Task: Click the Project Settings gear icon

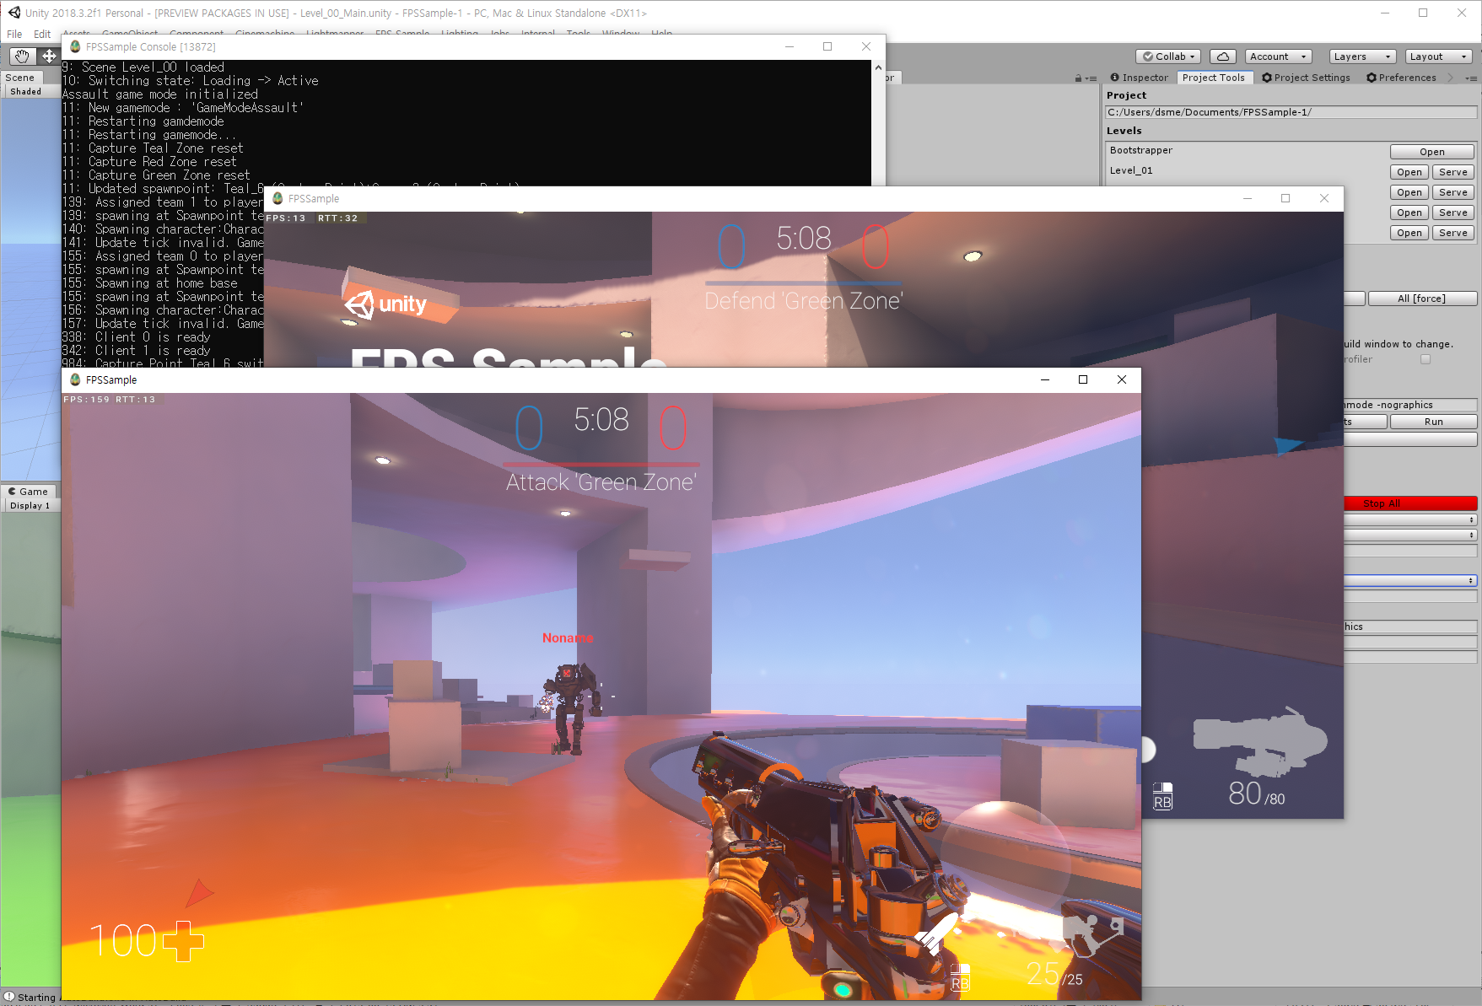Action: tap(1267, 78)
